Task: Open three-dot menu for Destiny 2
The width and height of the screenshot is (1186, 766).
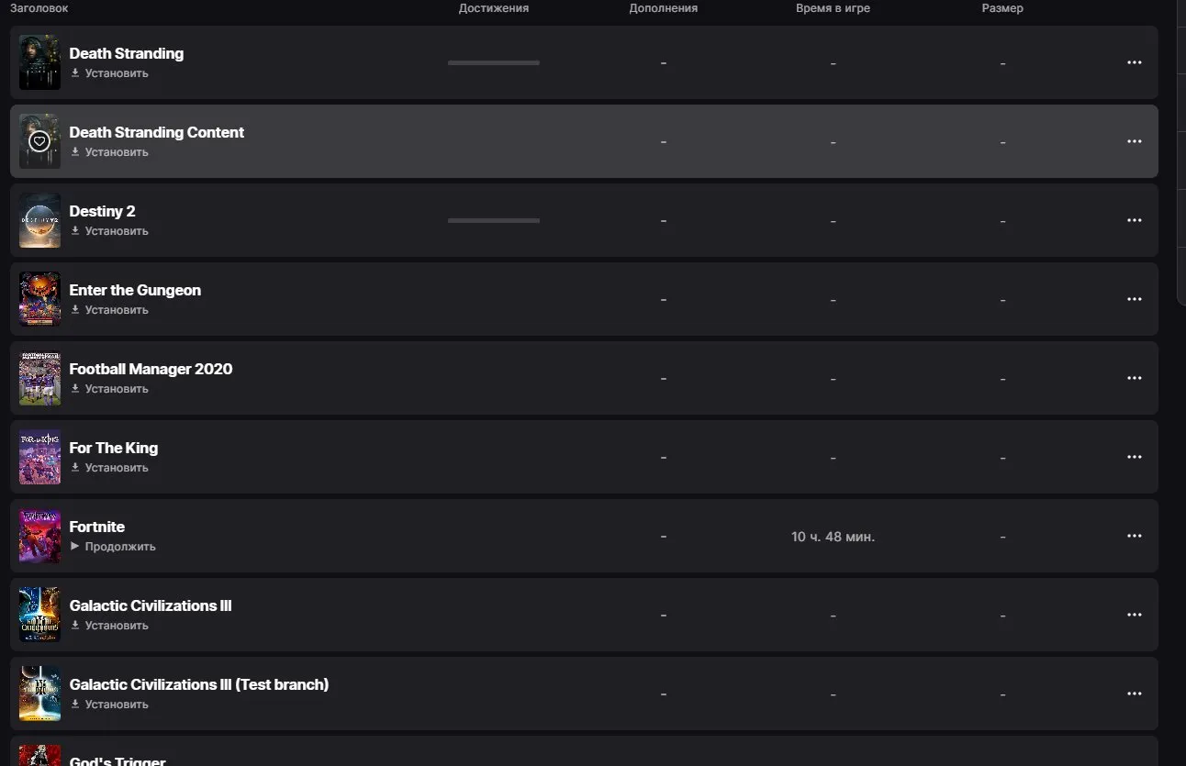Action: click(1134, 220)
